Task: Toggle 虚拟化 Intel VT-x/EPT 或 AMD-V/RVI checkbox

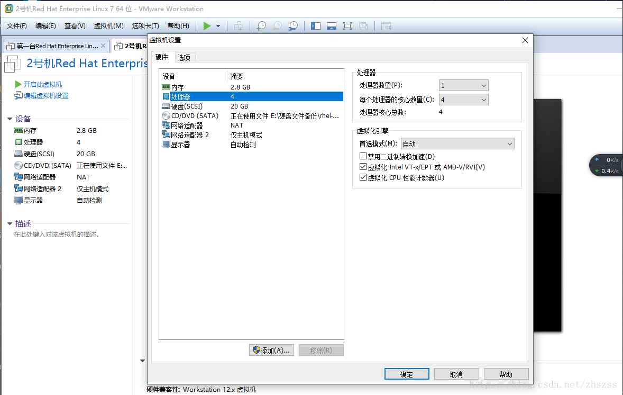Action: coord(363,167)
